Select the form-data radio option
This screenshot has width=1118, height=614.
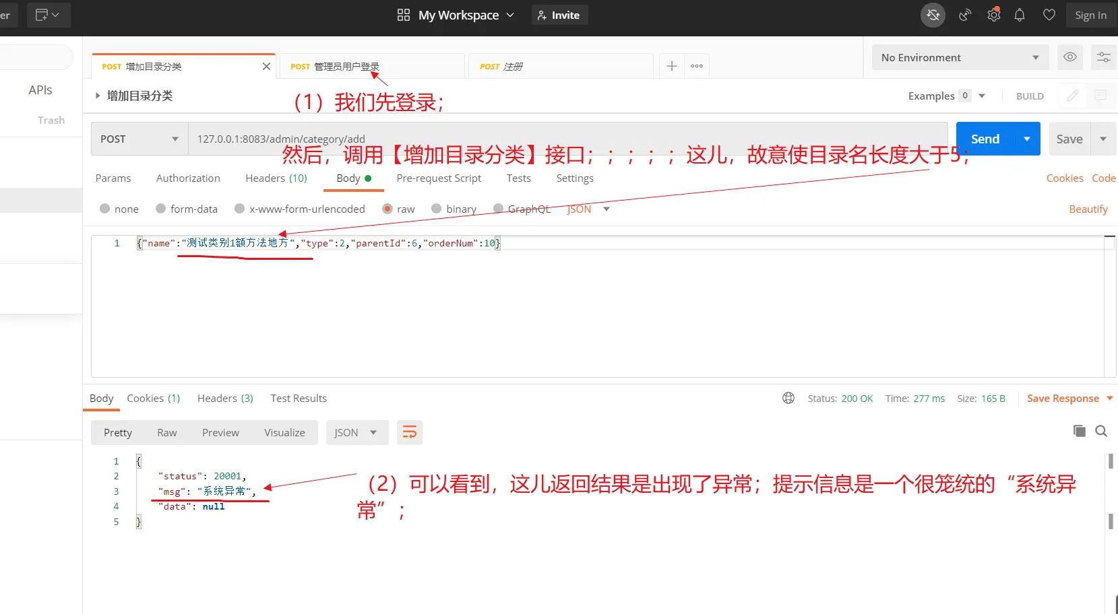[x=161, y=209]
